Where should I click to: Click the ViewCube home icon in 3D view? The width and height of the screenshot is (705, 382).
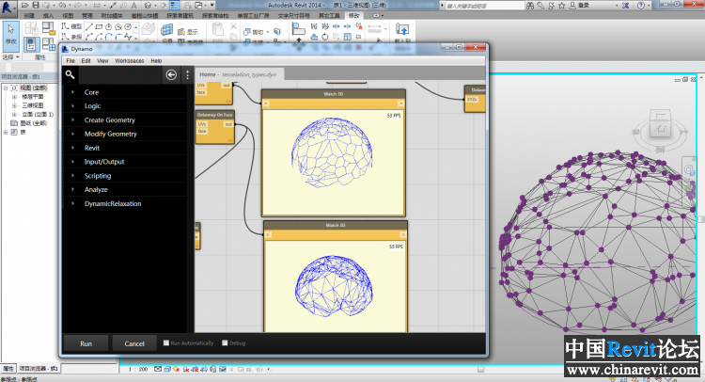(x=659, y=127)
